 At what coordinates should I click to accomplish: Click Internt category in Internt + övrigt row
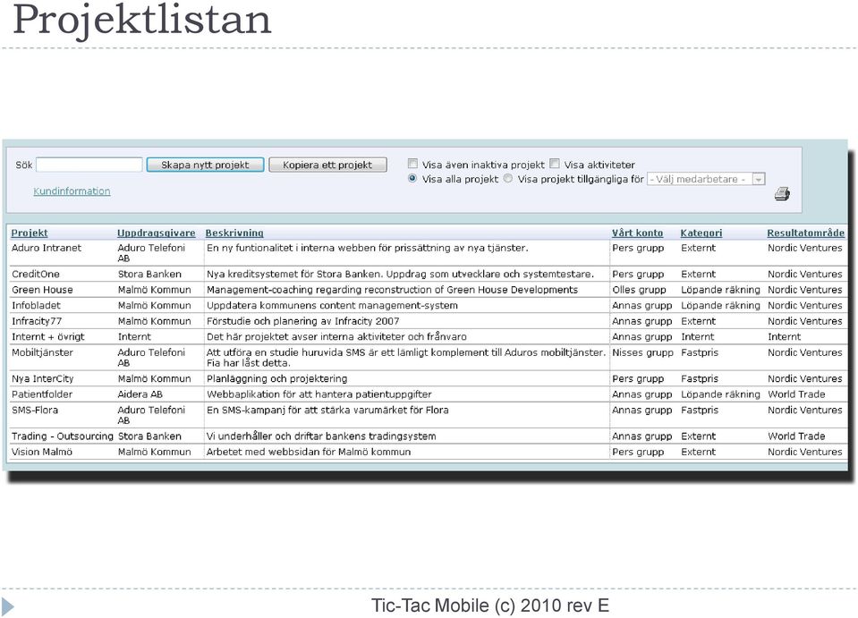click(698, 337)
